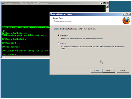The height and width of the screenshot is (99, 132).
Task: Click the cmd scrollbar up arrow
Action: 107,6
